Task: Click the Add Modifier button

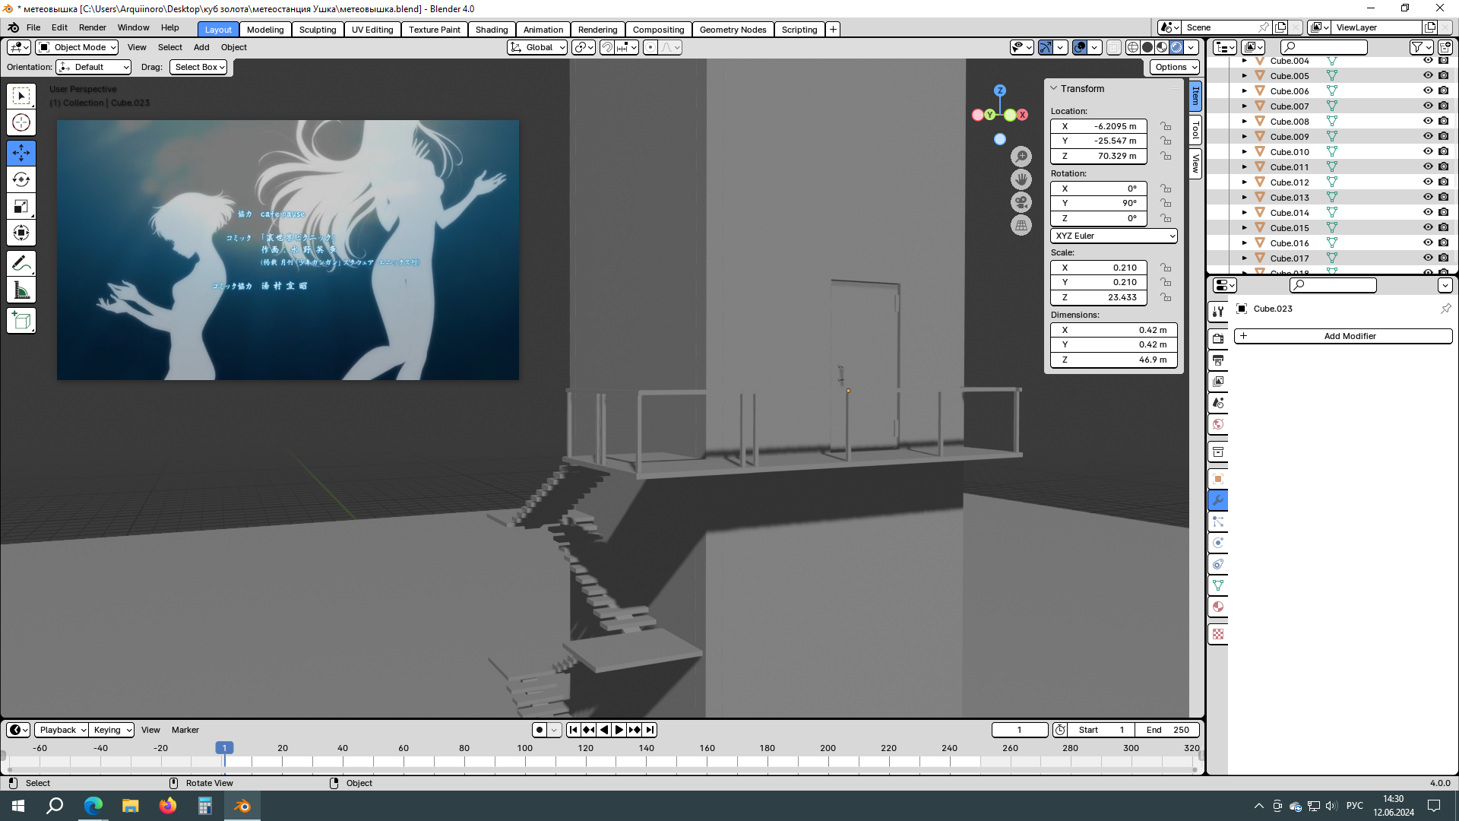Action: 1343,336
